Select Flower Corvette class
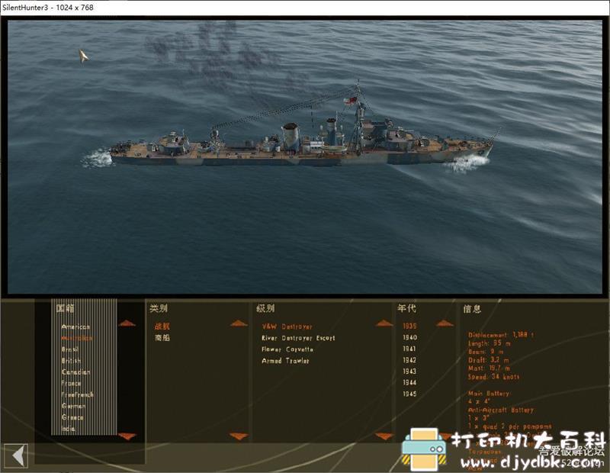This screenshot has width=610, height=473. coord(287,349)
